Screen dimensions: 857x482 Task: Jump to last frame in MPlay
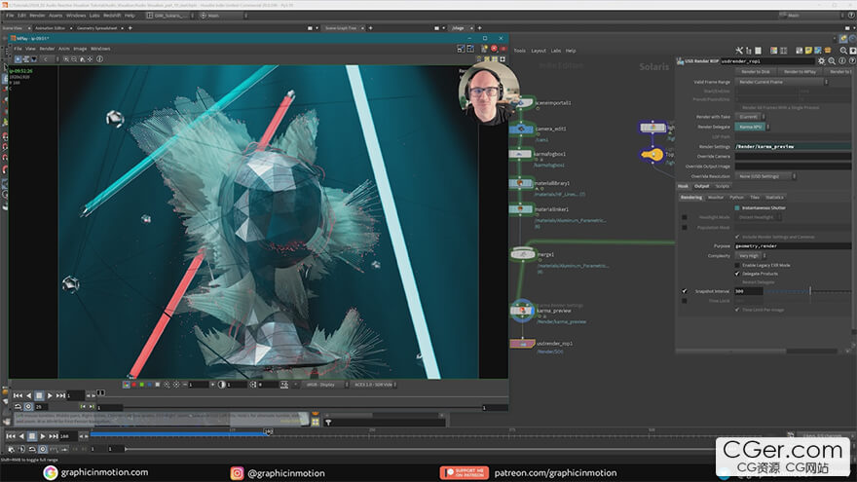click(60, 395)
